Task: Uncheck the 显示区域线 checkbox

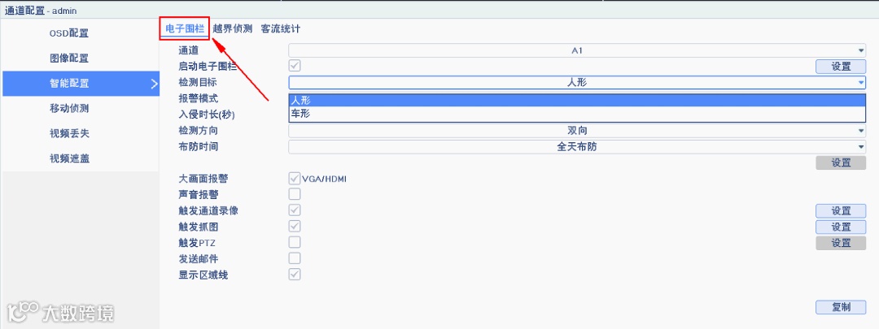Action: pos(295,275)
